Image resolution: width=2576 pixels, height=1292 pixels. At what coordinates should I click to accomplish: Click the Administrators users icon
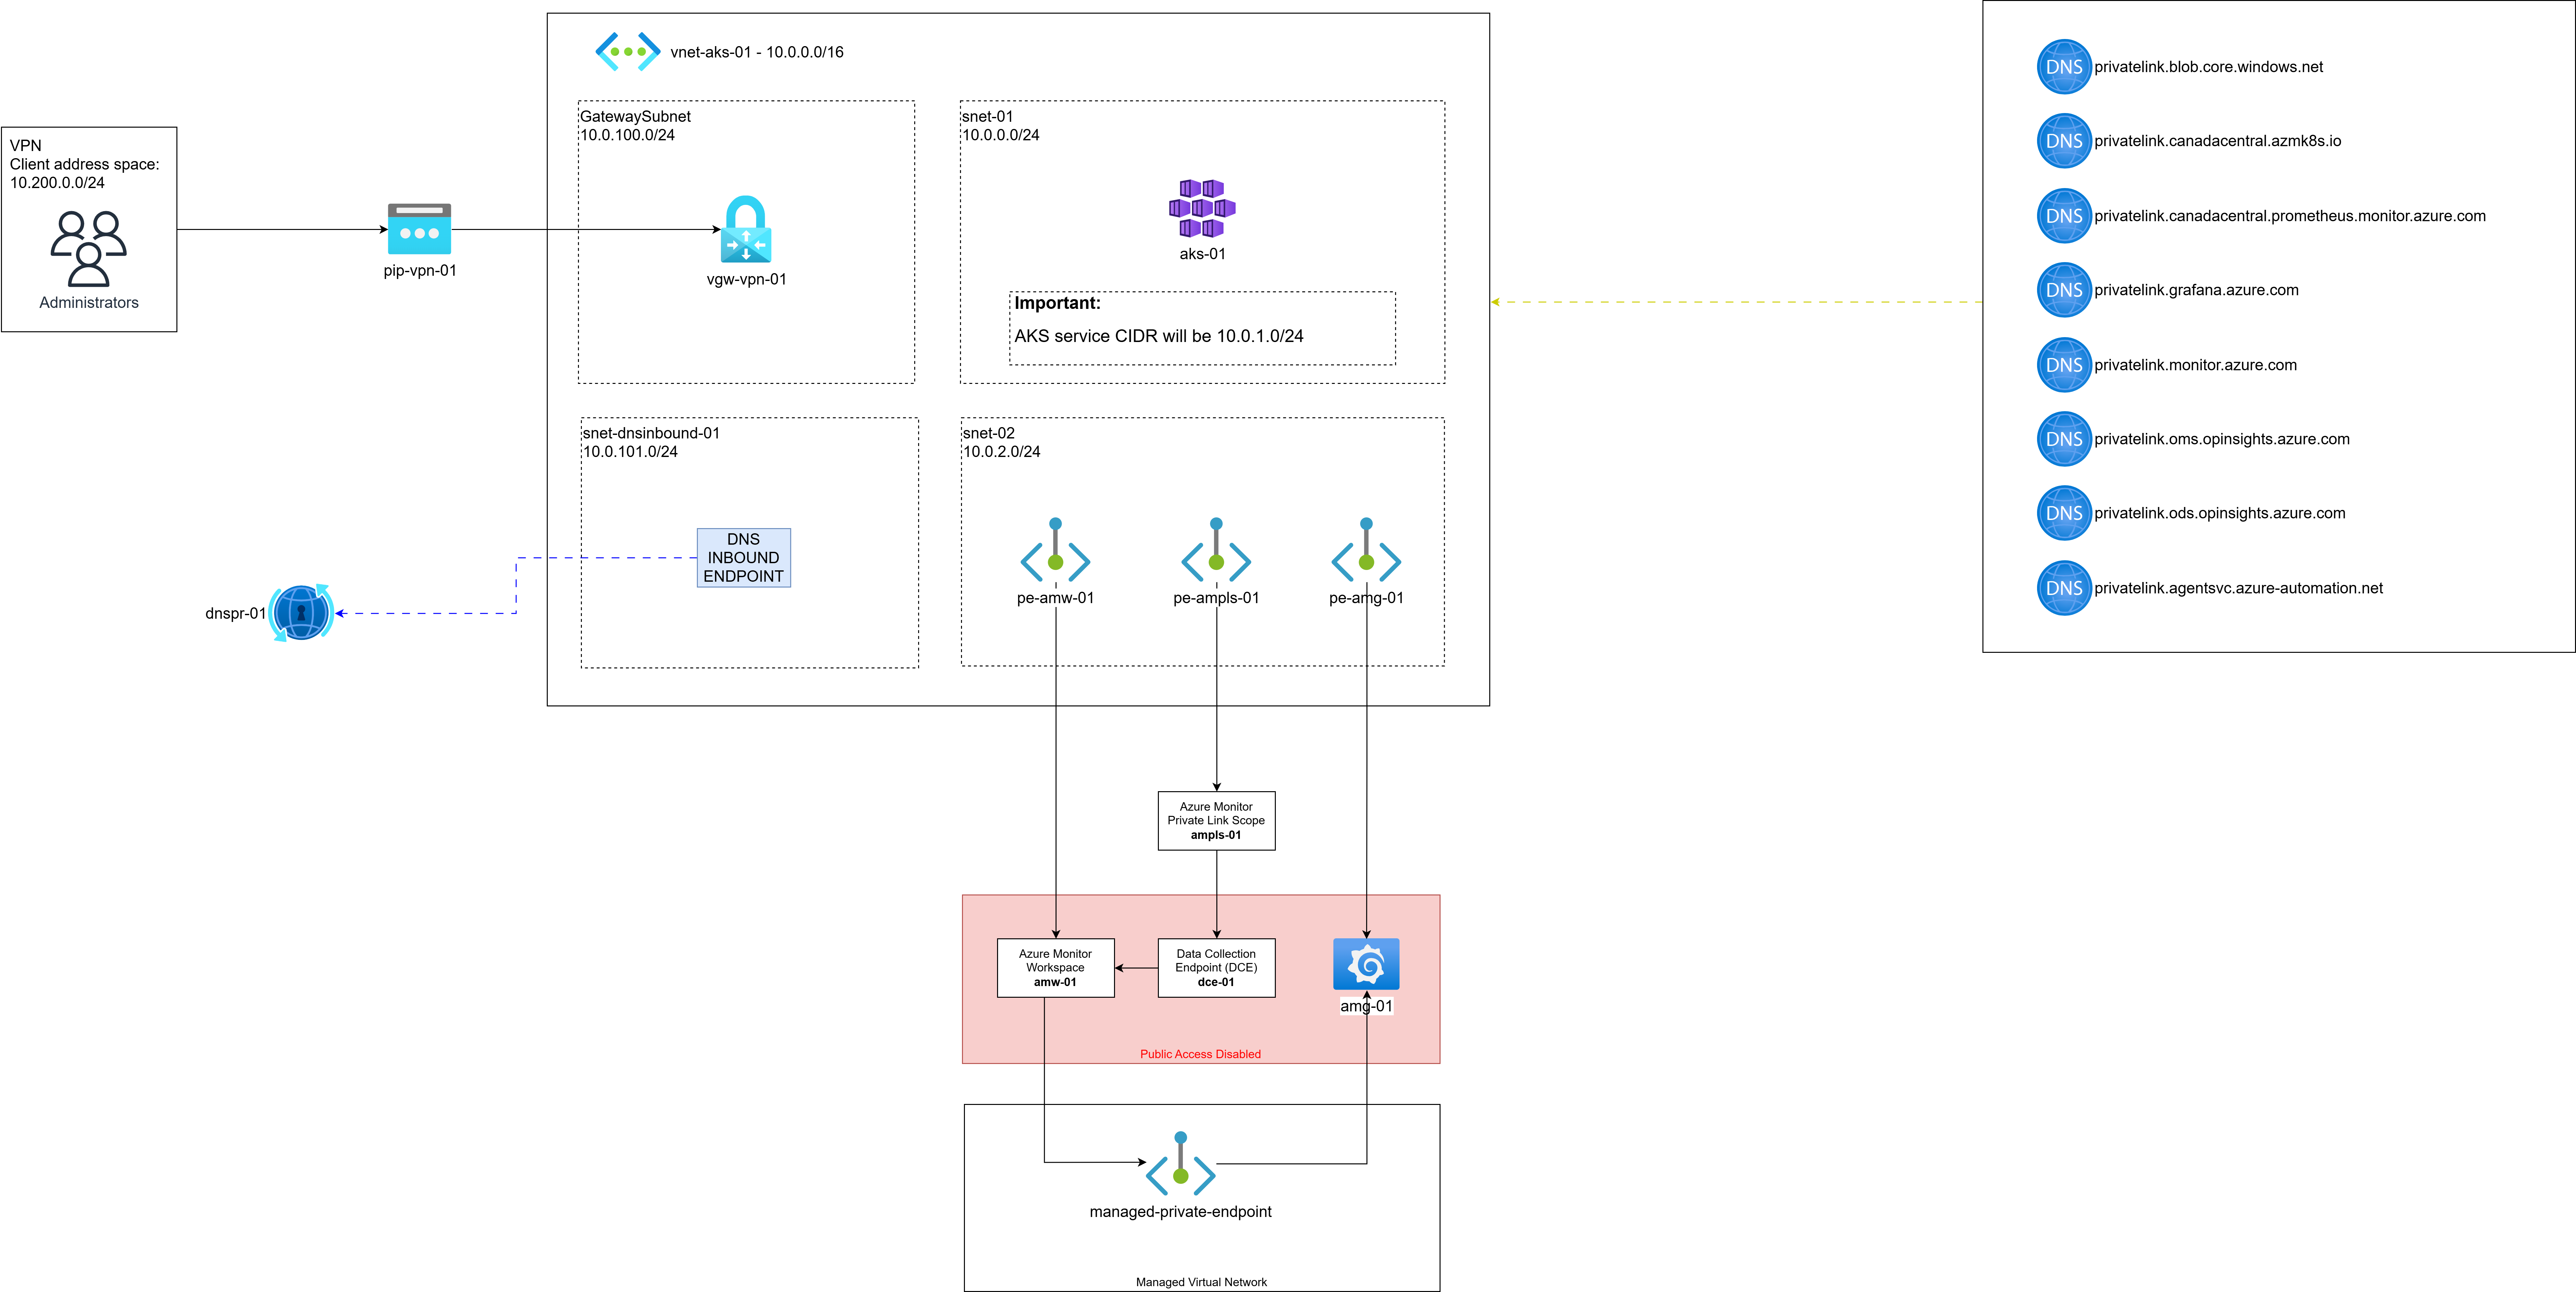88,248
